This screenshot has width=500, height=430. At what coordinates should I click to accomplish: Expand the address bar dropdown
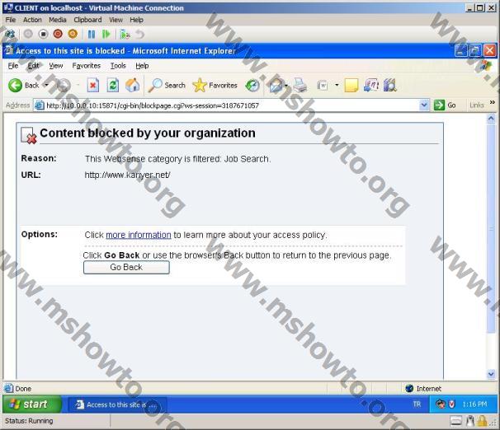click(424, 105)
